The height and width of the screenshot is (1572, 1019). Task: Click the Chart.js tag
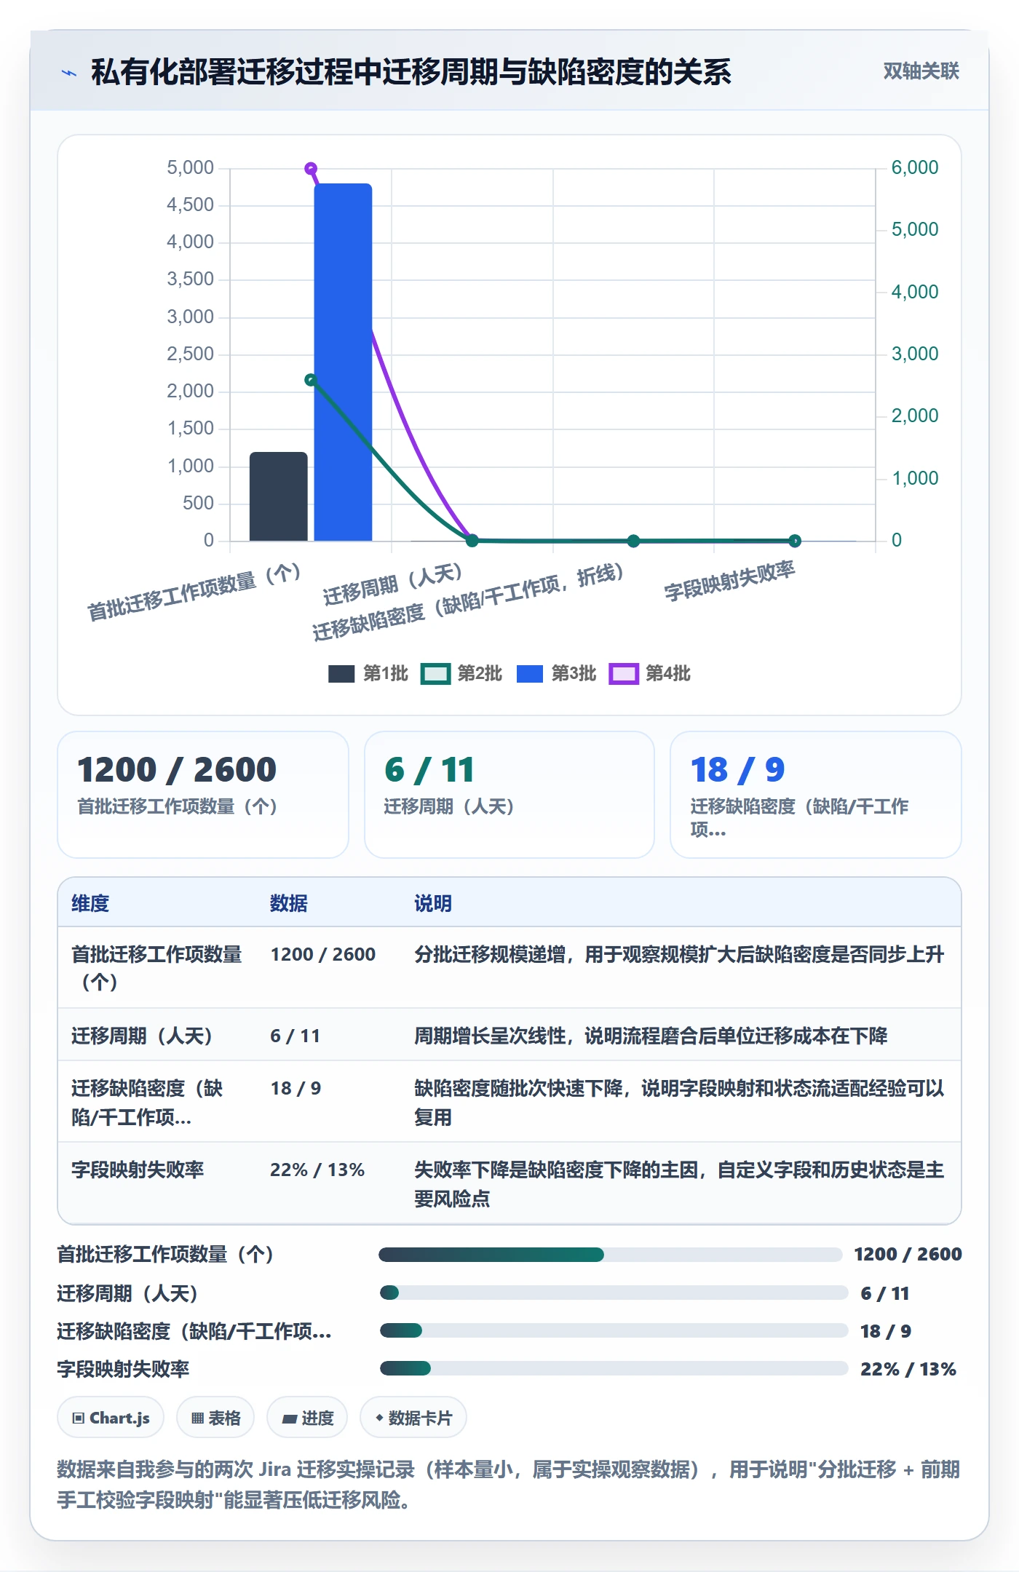pyautogui.click(x=111, y=1418)
